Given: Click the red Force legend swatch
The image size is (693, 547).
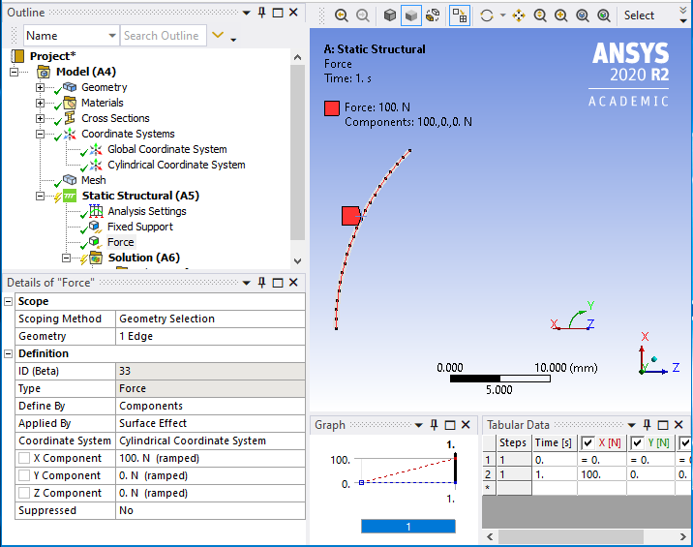Looking at the screenshot, I should click(332, 108).
